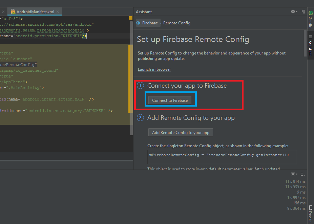Open the Launch in browser link

[x=154, y=69]
